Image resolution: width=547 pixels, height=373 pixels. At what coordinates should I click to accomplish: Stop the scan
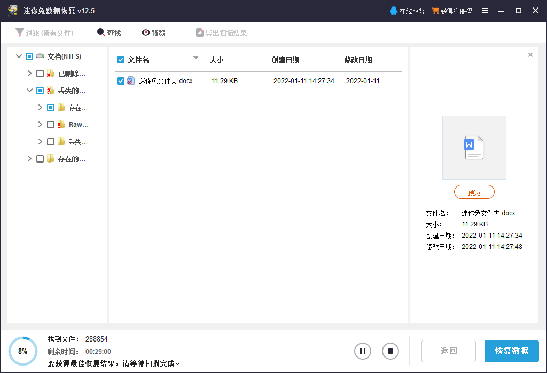[390, 351]
